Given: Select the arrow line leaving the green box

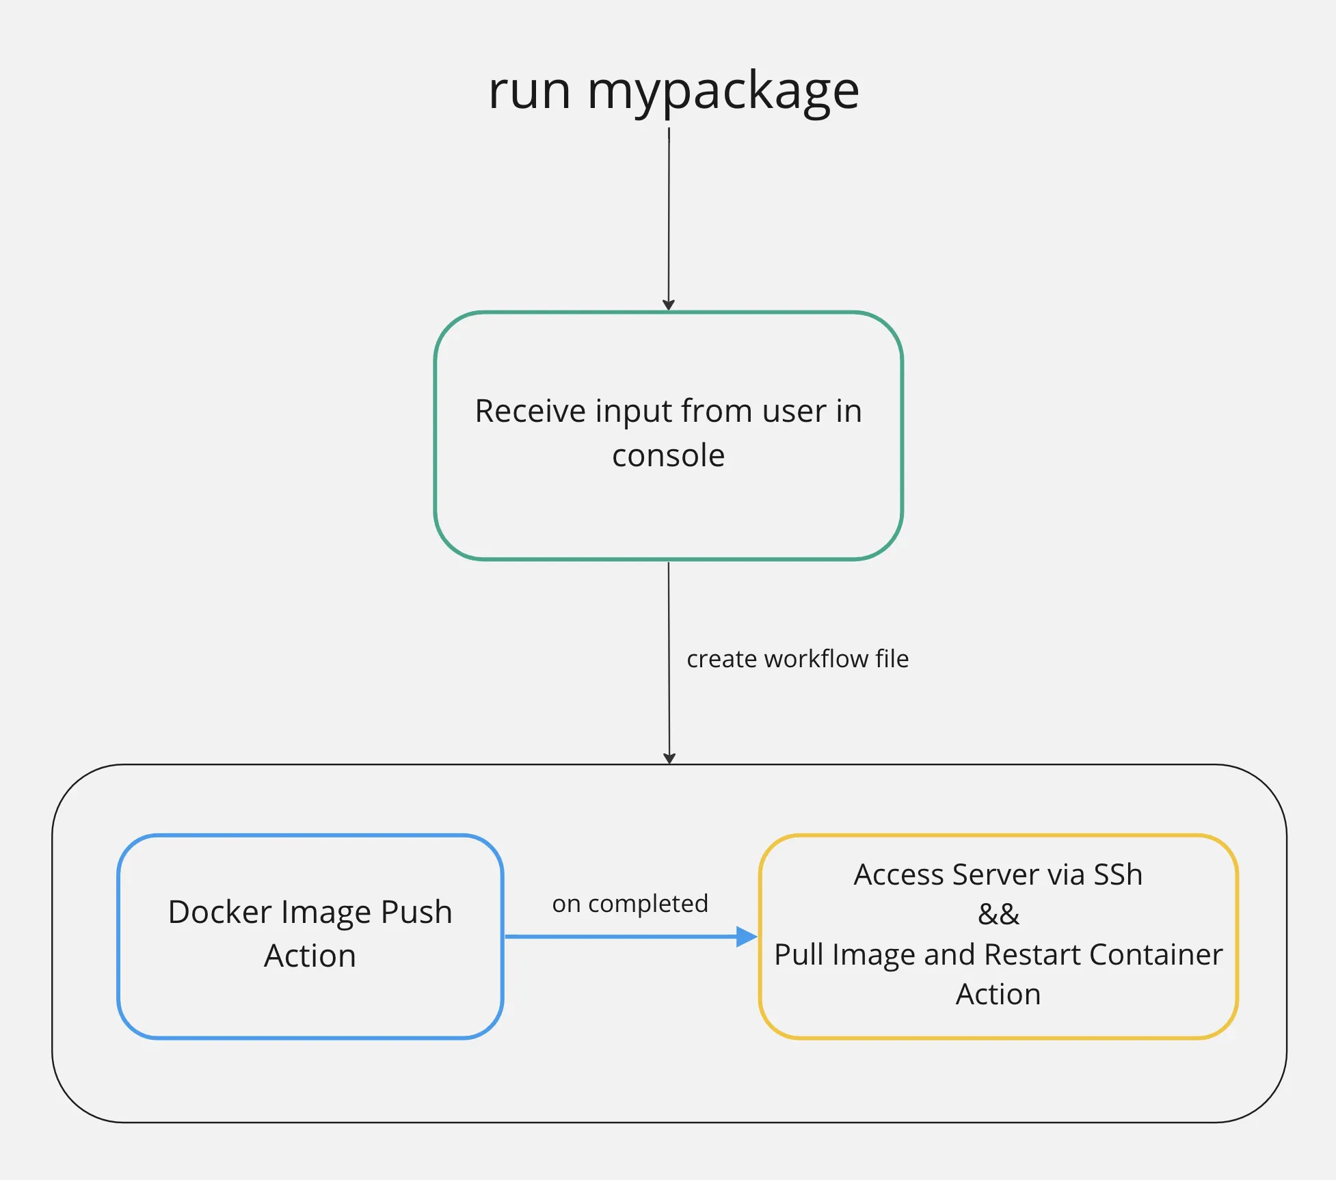Looking at the screenshot, I should (669, 615).
